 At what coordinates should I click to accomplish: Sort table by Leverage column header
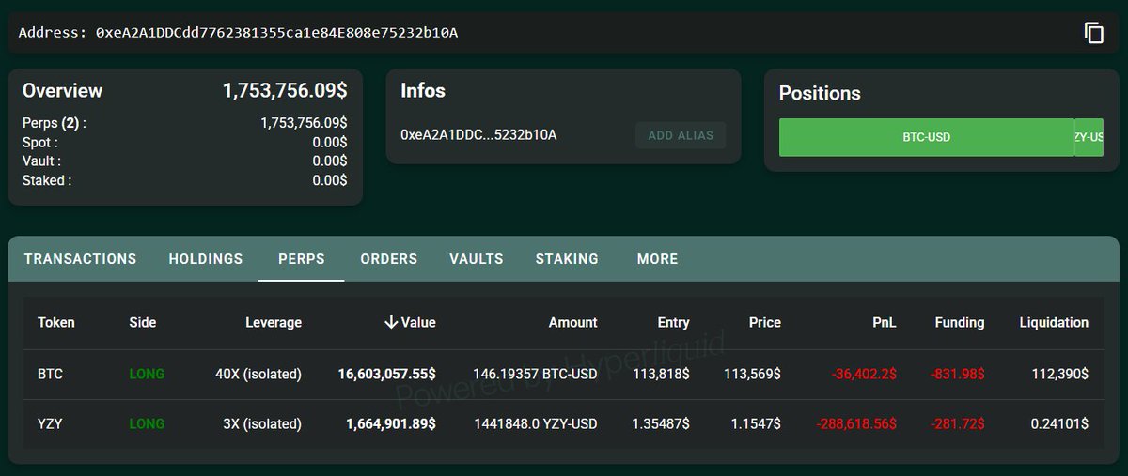[274, 322]
